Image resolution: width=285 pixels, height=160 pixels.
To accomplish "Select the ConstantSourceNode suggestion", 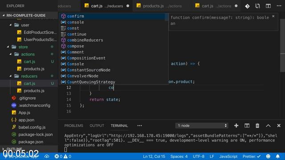I will [114, 70].
